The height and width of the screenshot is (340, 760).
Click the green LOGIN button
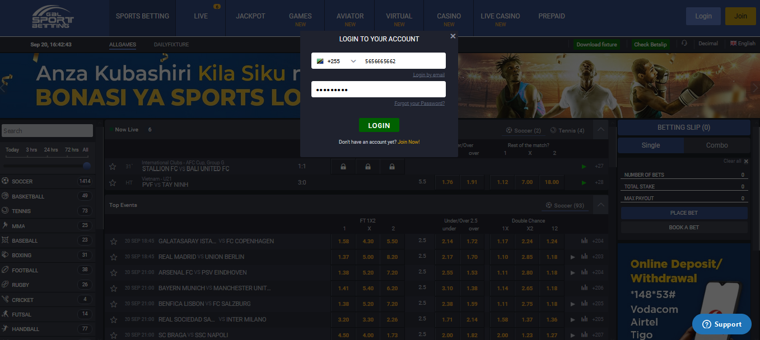point(379,125)
